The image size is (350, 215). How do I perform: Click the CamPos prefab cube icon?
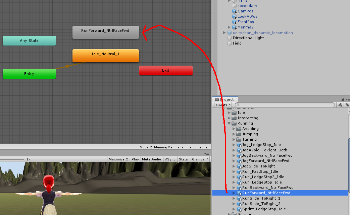234,11
